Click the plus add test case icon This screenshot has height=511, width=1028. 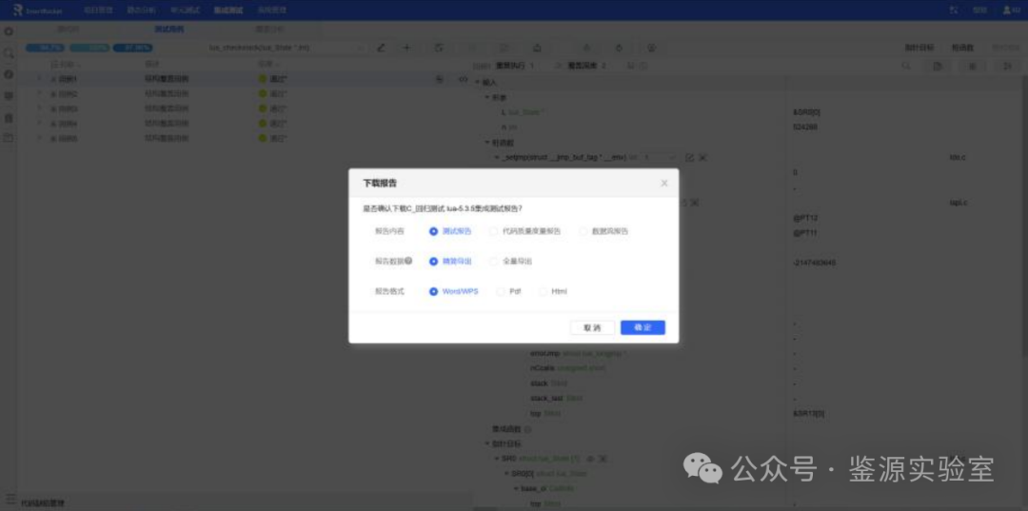click(406, 48)
